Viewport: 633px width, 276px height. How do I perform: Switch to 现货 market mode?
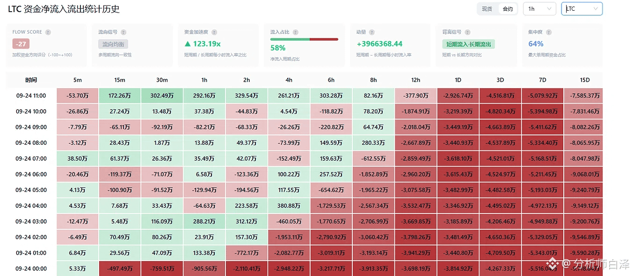(x=487, y=9)
